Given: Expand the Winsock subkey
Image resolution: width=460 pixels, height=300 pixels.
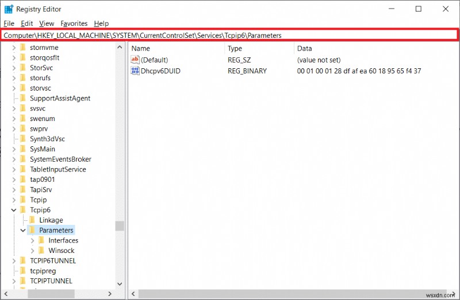Looking at the screenshot, I should (x=32, y=251).
